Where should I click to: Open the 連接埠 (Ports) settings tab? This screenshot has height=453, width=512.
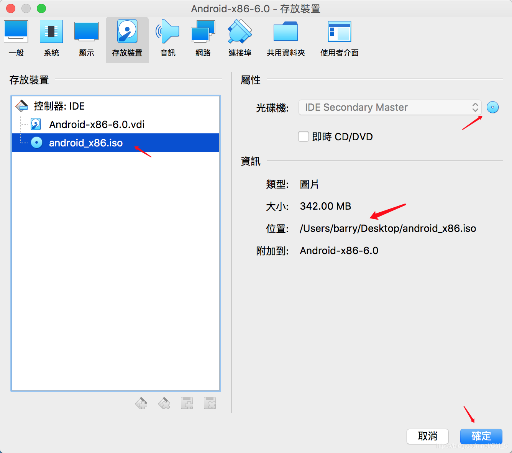(240, 39)
